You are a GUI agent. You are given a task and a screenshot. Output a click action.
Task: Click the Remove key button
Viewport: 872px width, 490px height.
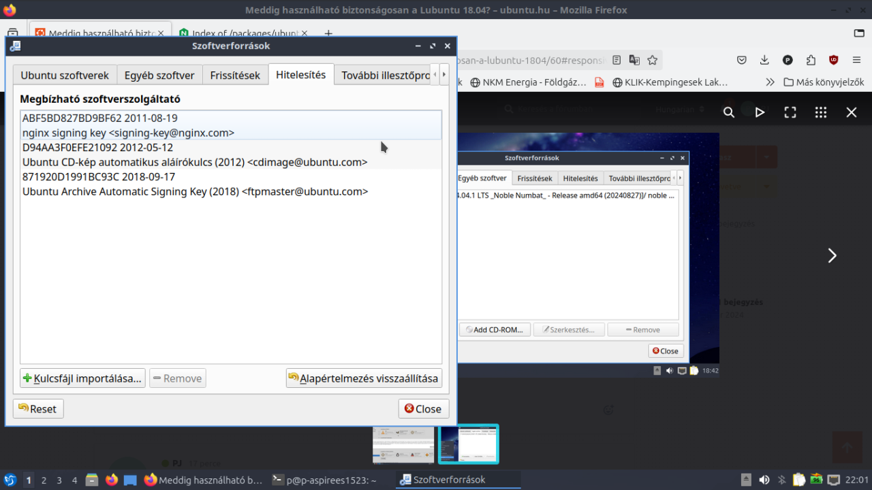pyautogui.click(x=178, y=378)
